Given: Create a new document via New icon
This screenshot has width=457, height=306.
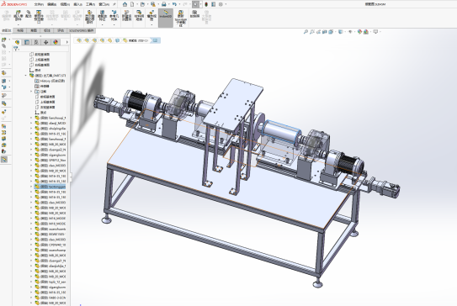Looking at the screenshot, I should [132, 4].
